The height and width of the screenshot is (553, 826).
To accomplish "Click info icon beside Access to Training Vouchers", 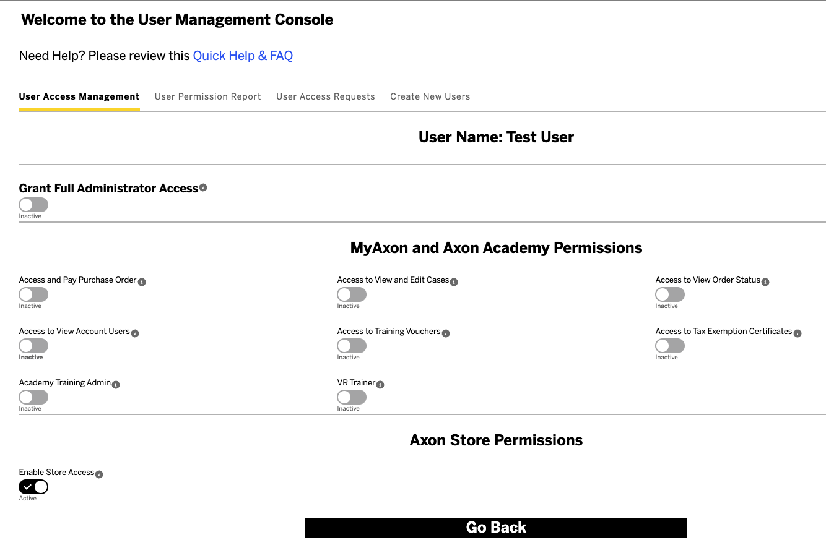I will [445, 333].
